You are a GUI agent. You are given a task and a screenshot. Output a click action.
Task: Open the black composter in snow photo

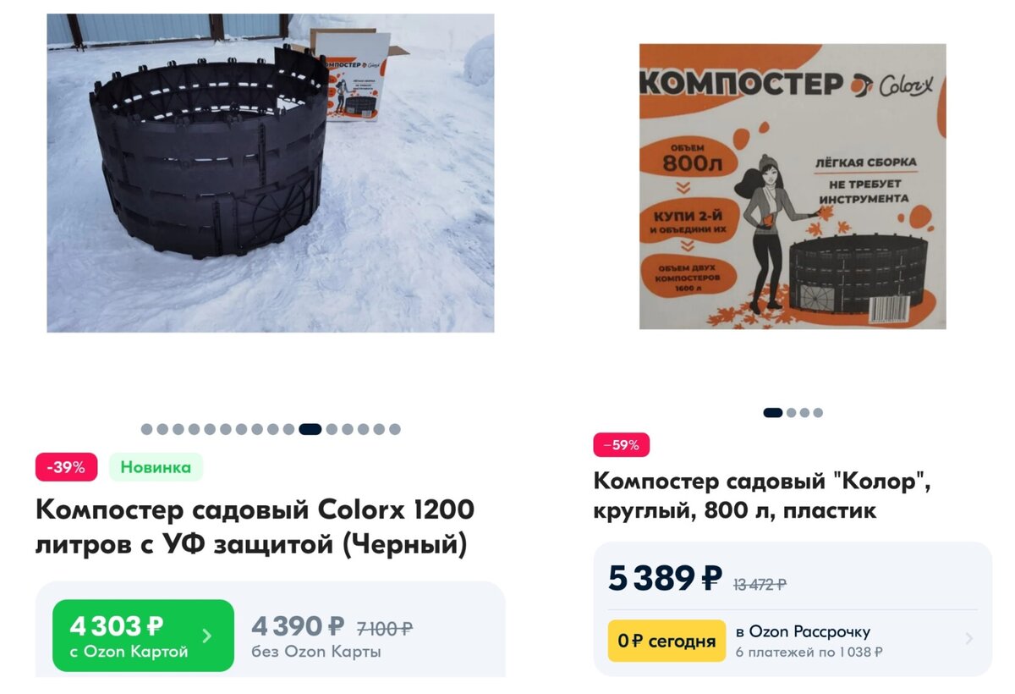(271, 173)
